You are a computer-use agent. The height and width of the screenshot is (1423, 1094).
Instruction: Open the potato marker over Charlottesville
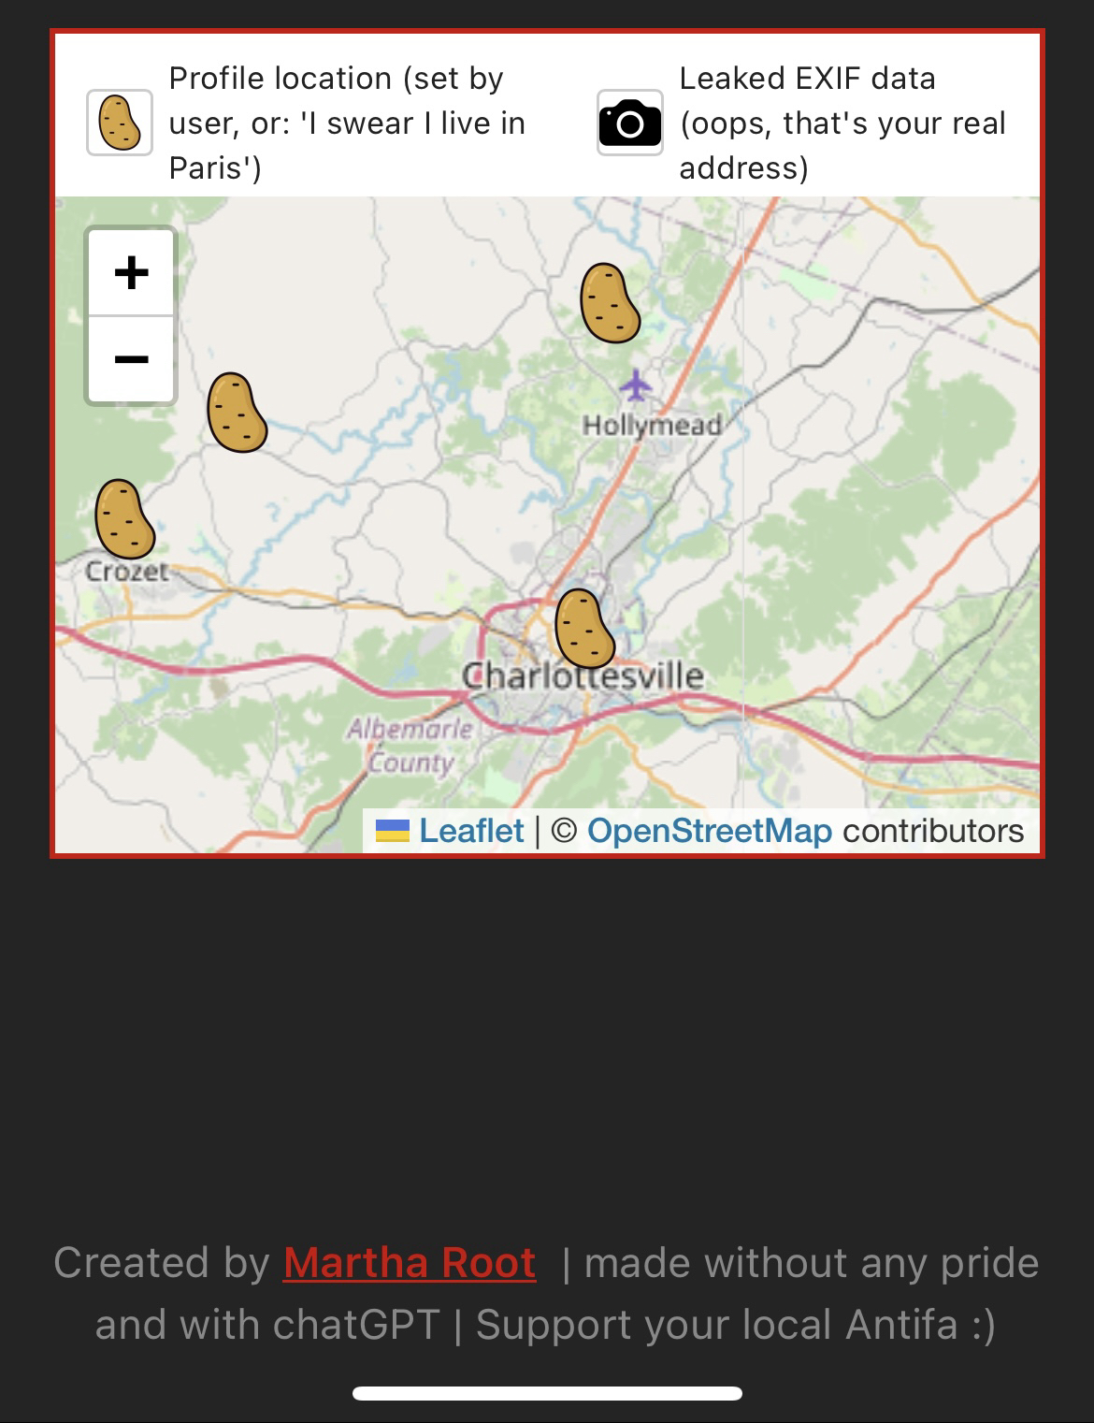coord(584,628)
